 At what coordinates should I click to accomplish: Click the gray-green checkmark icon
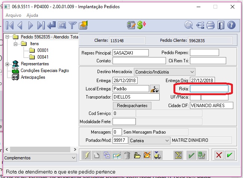(x=191, y=155)
